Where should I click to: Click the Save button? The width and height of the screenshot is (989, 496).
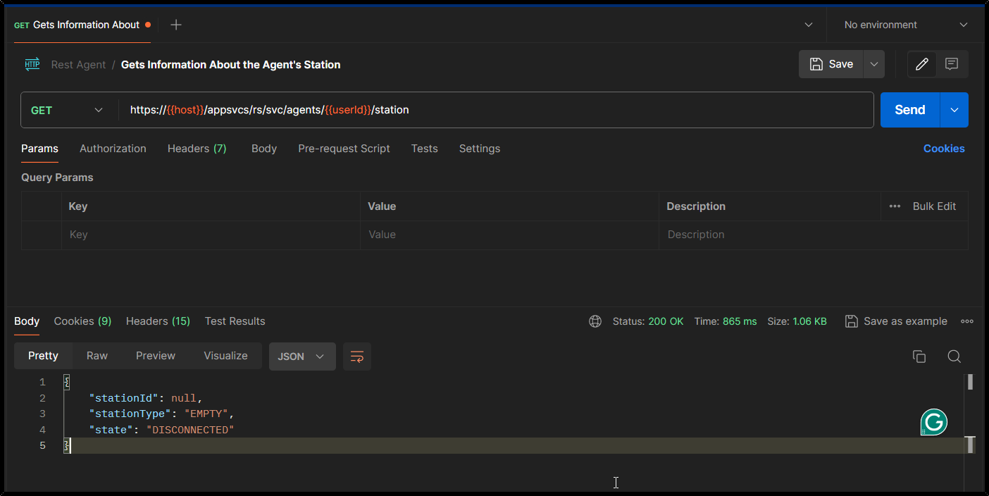point(832,64)
